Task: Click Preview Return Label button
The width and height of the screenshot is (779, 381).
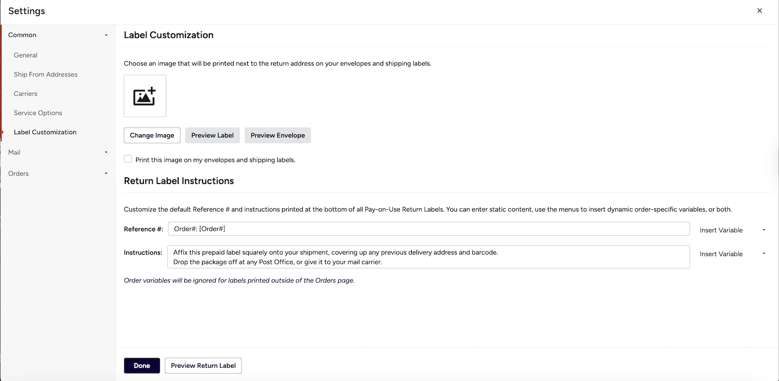Action: (203, 365)
